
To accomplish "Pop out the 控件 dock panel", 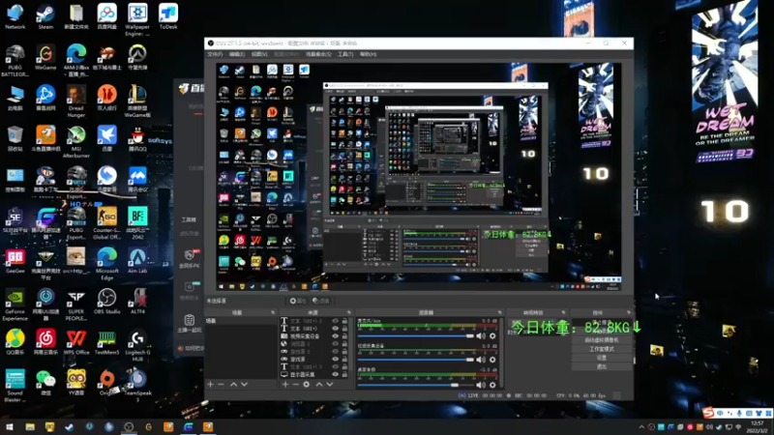I will (x=629, y=312).
